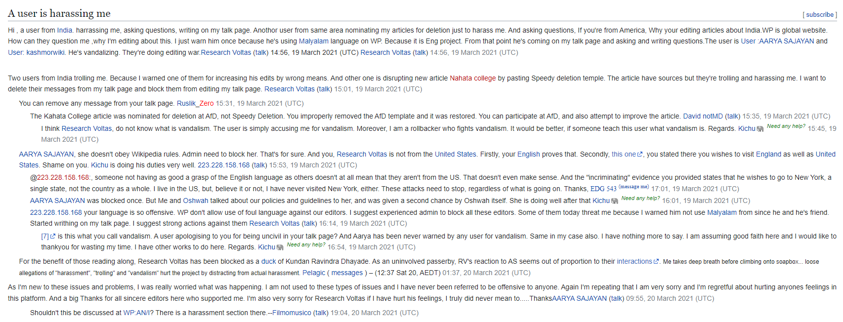This screenshot has width=843, height=322.
Task: Open Research Voltas signature before 15:01 timestamp
Action: tap(290, 89)
